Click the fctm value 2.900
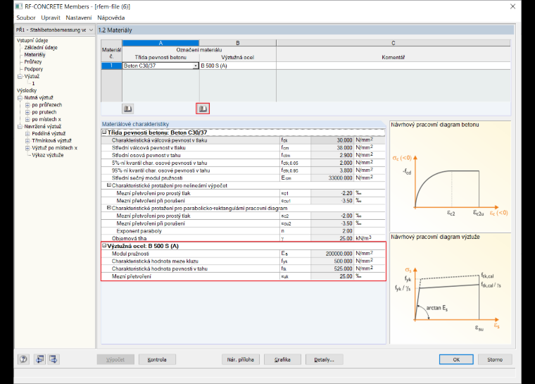 point(332,155)
